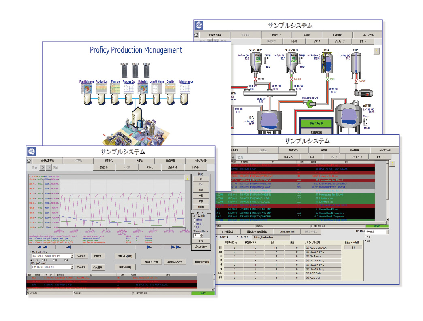Viewport: 423px width, 321px height.
Task: Click the ズームのリセット button
Action: tap(201, 247)
